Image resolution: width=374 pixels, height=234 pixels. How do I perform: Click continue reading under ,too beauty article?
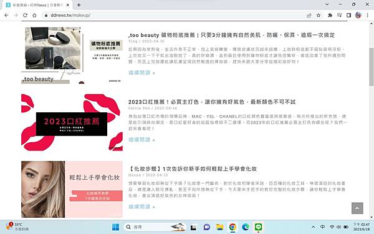pos(141,72)
